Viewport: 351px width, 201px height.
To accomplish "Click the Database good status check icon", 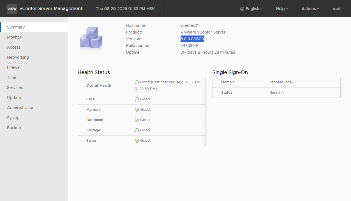I will (x=137, y=120).
